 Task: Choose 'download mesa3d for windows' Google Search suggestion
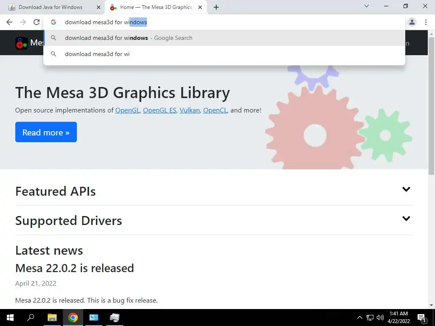224,38
